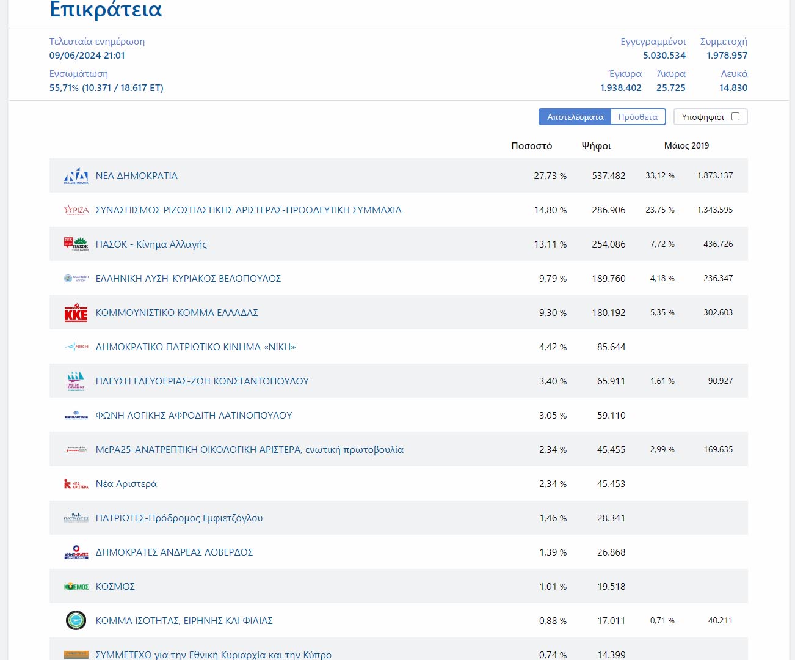Viewport: 795px width, 660px height.
Task: Click the 85.644 votes cell
Action: click(611, 347)
